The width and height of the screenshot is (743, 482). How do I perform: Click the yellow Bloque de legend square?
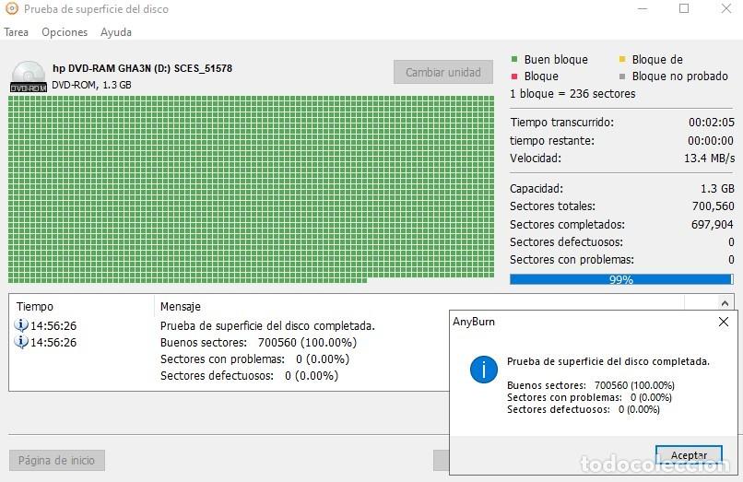(622, 59)
